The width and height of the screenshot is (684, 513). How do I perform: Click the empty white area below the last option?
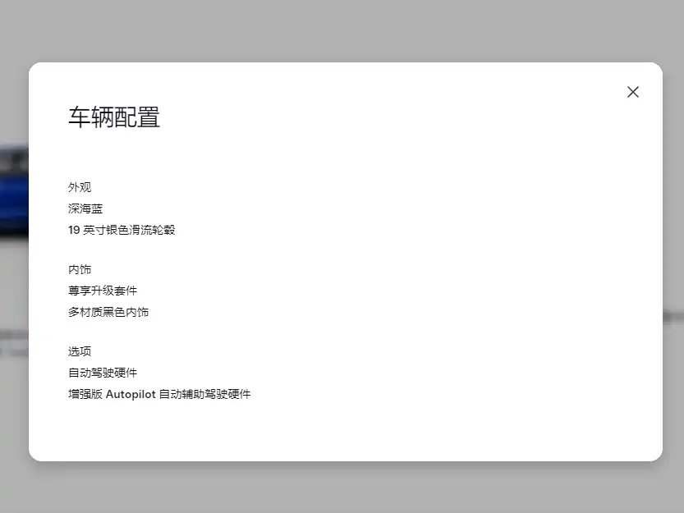tap(345, 431)
